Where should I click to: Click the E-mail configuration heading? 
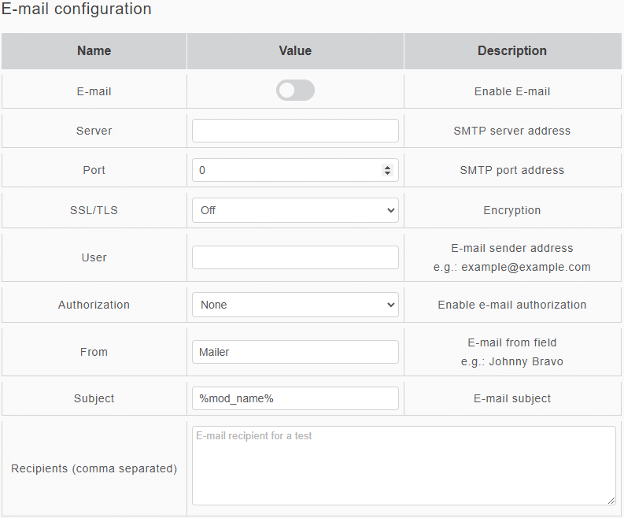click(76, 9)
